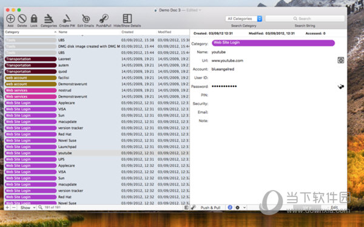This screenshot has height=227, width=364.
Task: Click the key icon beside Push & Pull
Action: pos(193,207)
